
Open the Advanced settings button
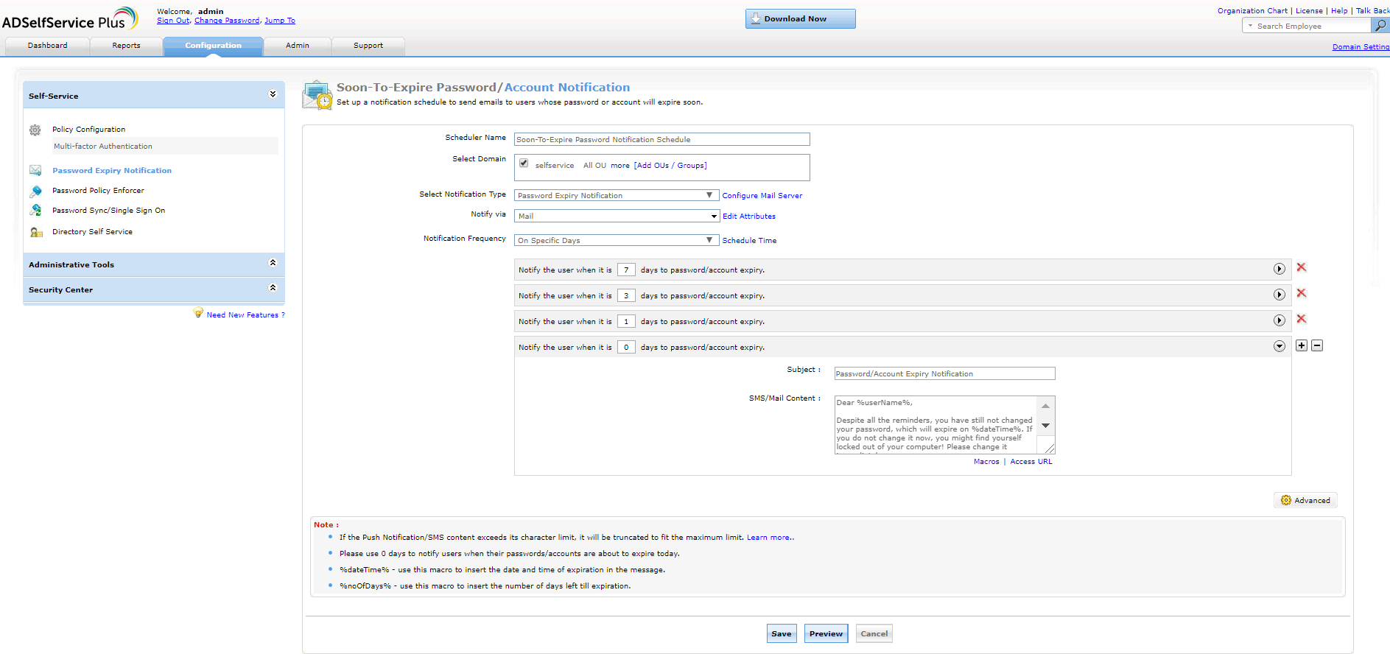click(1305, 500)
